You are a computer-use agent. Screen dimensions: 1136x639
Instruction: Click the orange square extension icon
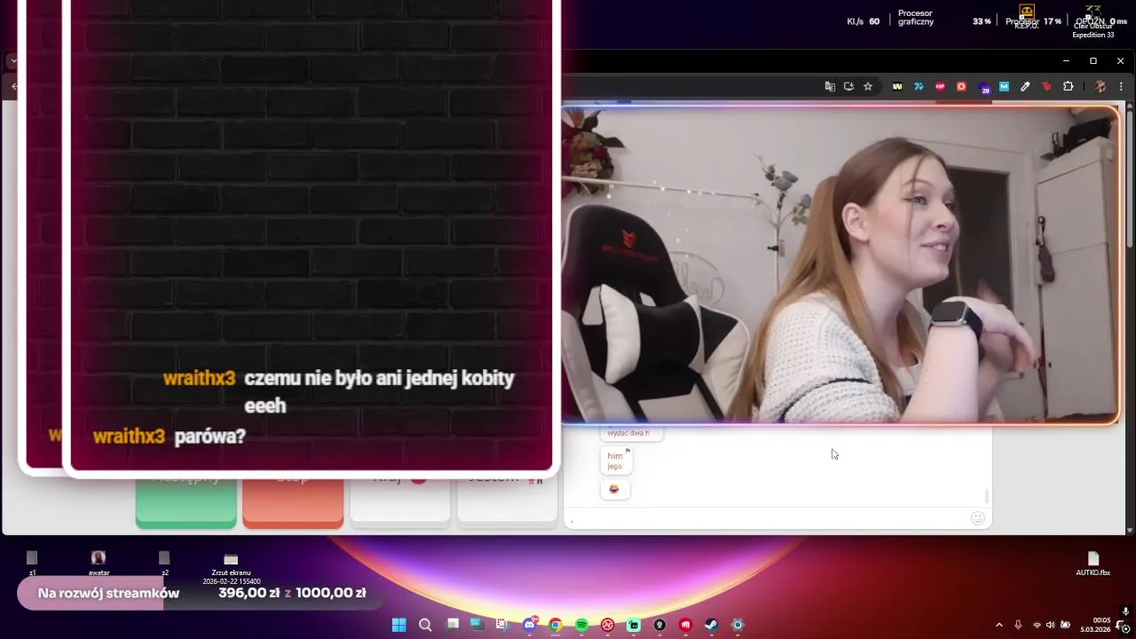pyautogui.click(x=961, y=86)
